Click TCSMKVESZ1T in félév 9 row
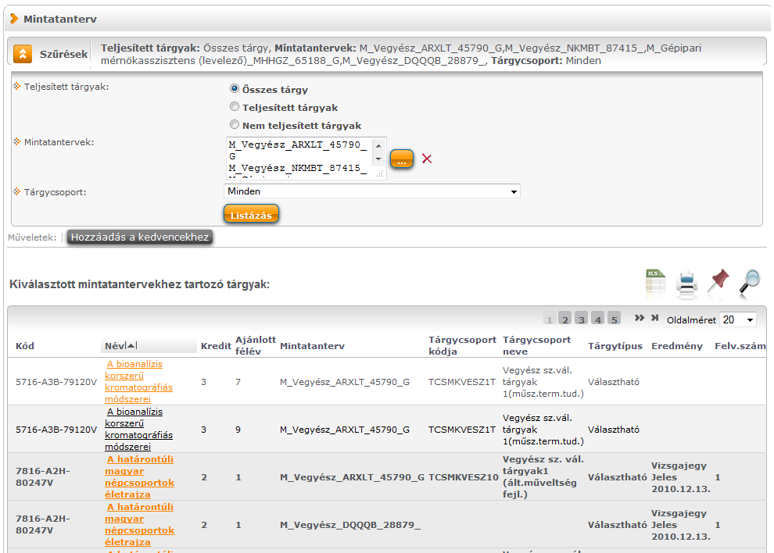The image size is (774, 553). [x=461, y=430]
